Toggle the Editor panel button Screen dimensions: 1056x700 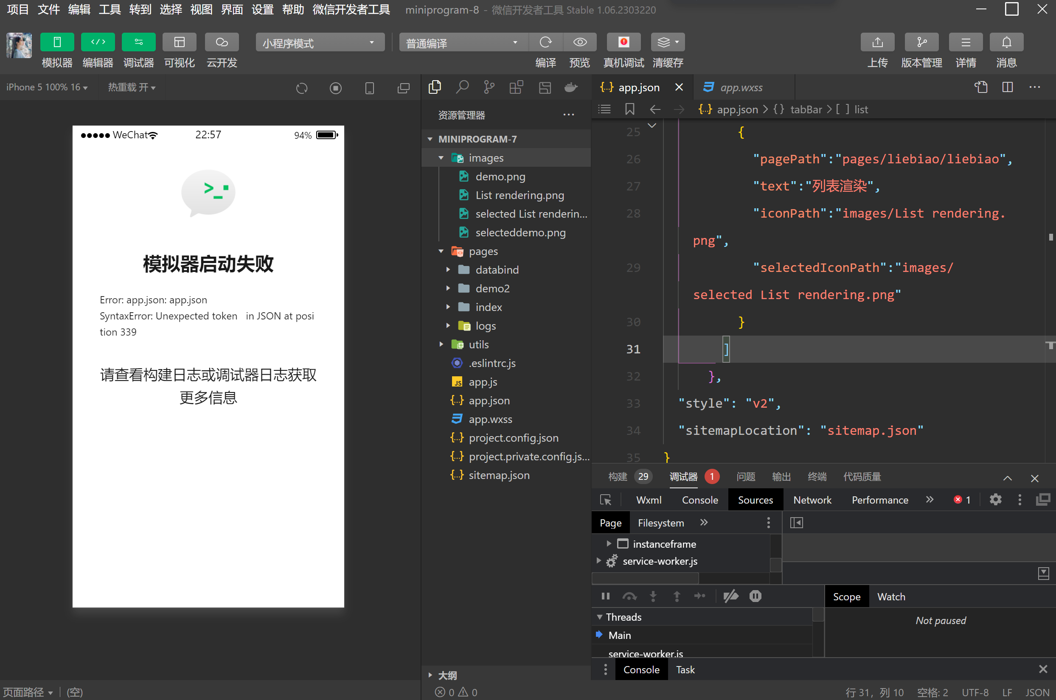tap(98, 42)
